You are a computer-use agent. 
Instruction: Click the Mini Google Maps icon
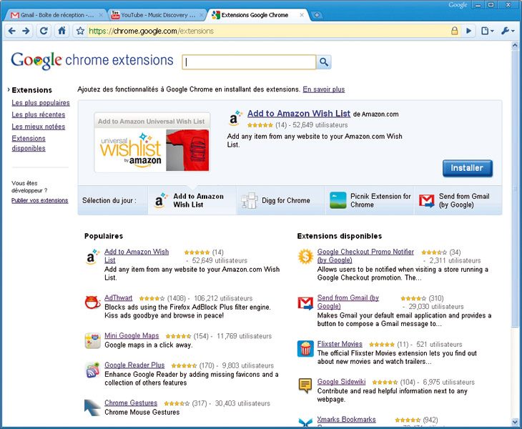[x=92, y=341]
